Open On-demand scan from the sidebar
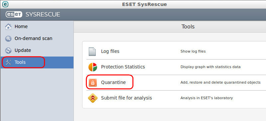Viewport: 266px width, 121px height. coord(34,38)
